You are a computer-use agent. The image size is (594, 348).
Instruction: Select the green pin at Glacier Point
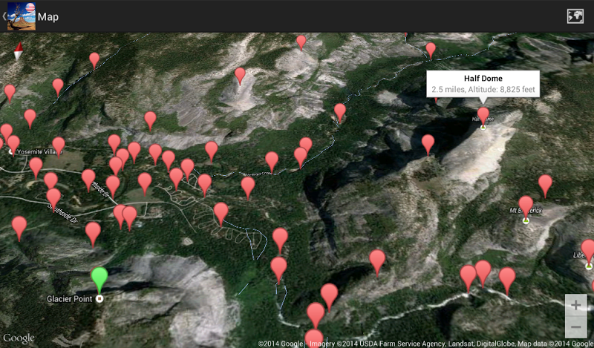99,280
